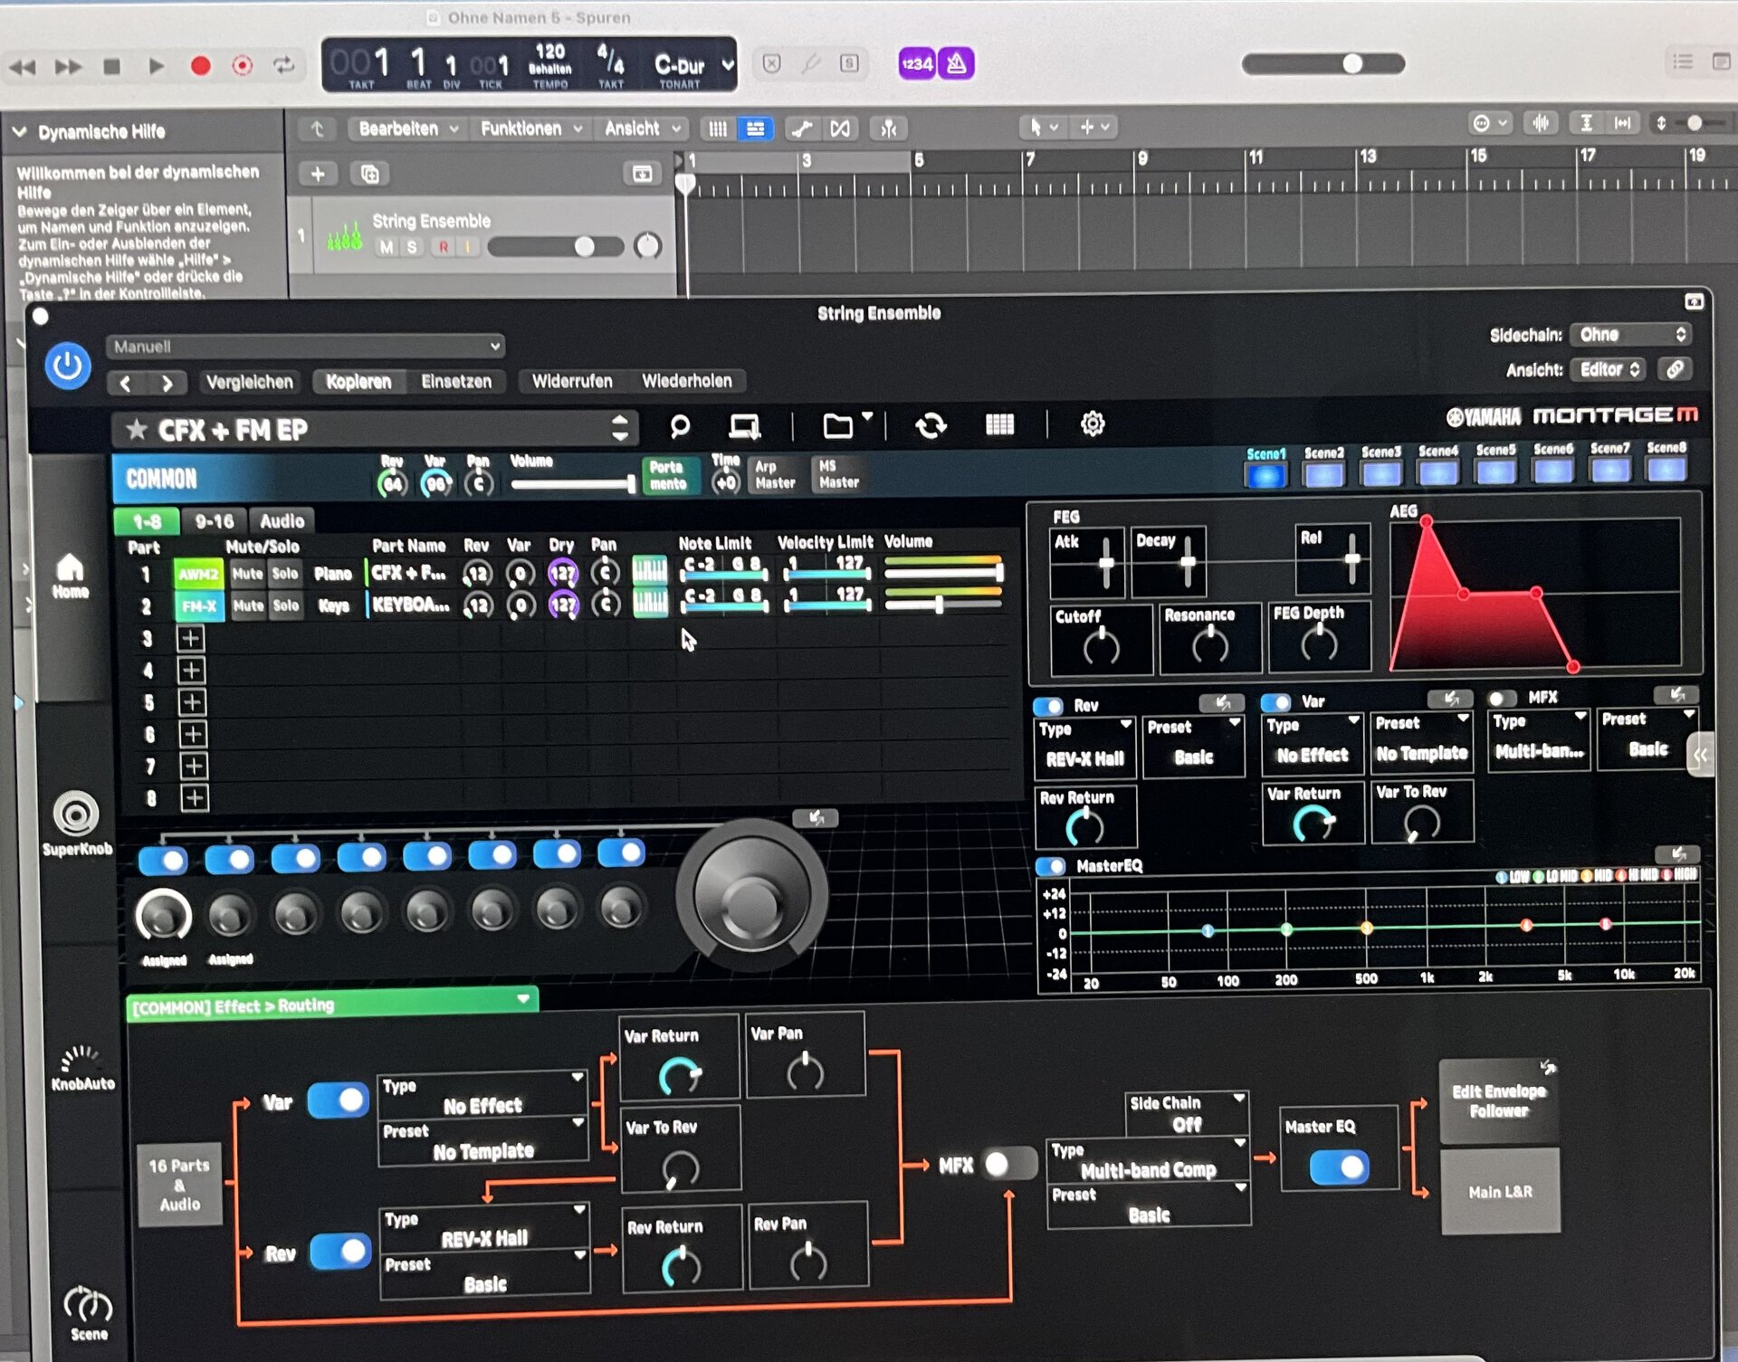
Task: Enable the metronome click icon
Action: 957,63
